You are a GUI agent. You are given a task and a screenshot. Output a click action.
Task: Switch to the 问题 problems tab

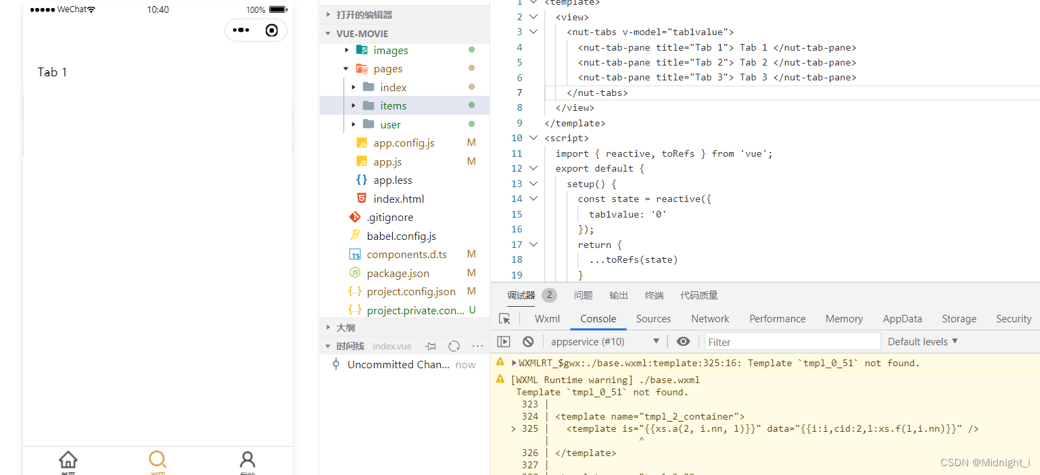click(x=583, y=295)
